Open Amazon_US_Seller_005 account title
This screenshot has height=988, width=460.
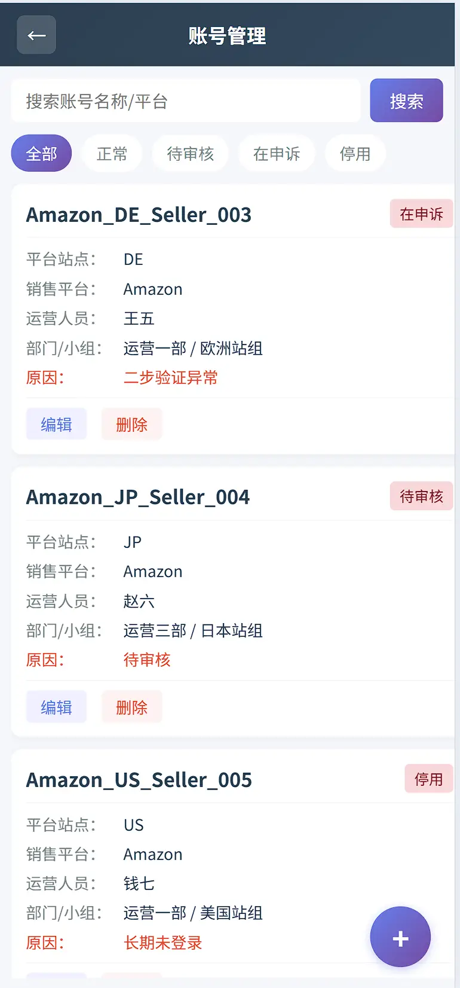pos(139,779)
